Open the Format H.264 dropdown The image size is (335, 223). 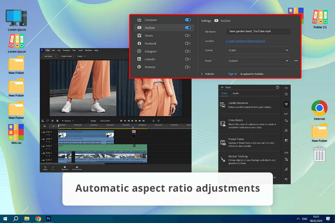258,51
